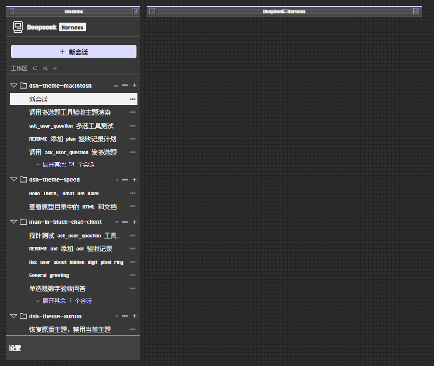Open session 调用 ask_user_question 发多选题
Screen dimensions: 434x366
click(73, 152)
